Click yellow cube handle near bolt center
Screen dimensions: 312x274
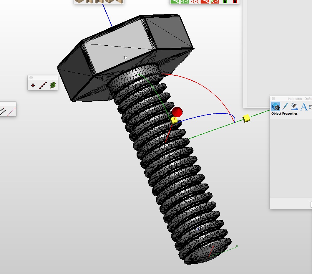click(174, 120)
